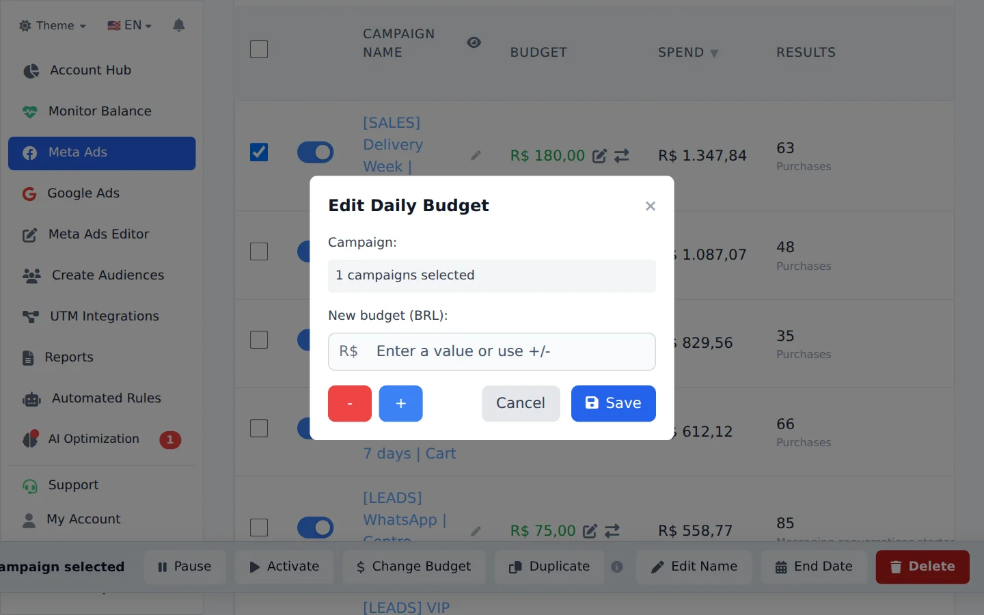Click Cancel in the budget dialog
This screenshot has height=615, width=984.
point(521,403)
